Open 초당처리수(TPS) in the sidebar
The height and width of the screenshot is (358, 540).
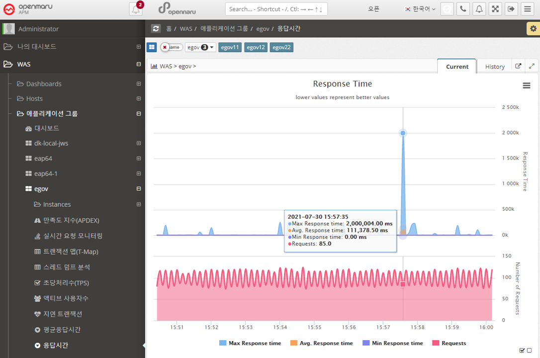pyautogui.click(x=66, y=283)
